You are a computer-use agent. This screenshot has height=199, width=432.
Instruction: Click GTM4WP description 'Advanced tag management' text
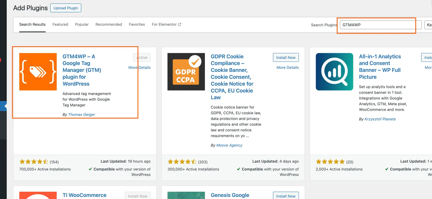coord(87,99)
